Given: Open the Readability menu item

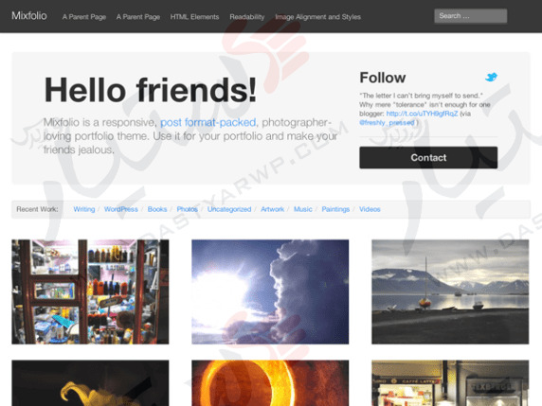Looking at the screenshot, I should [246, 17].
